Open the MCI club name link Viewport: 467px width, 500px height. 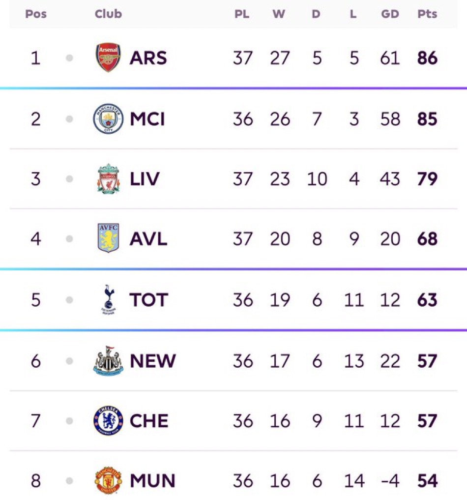pyautogui.click(x=147, y=119)
